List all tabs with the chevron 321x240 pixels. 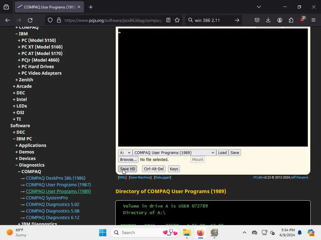click(259, 7)
